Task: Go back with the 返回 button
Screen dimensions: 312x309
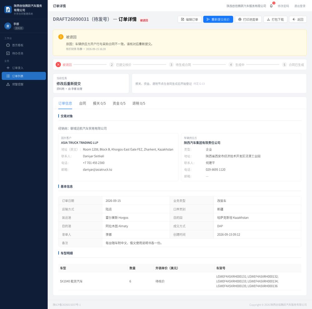Action: (x=298, y=19)
